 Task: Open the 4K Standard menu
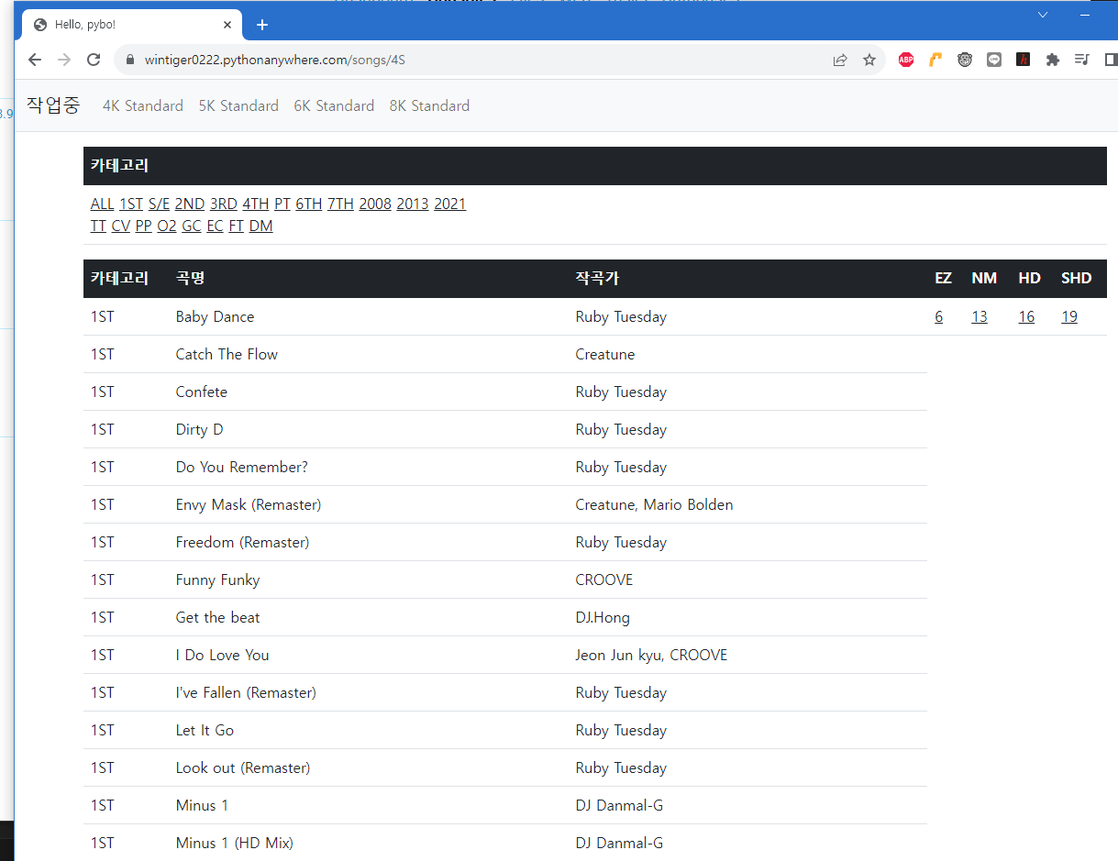tap(143, 105)
